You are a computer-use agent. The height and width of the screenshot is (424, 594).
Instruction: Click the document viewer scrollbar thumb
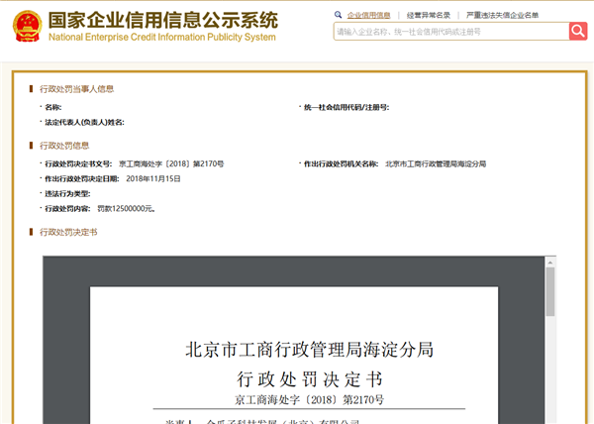(550, 292)
